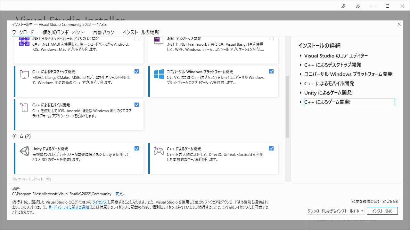Click the workload list vertical scrollbar

click(288, 107)
